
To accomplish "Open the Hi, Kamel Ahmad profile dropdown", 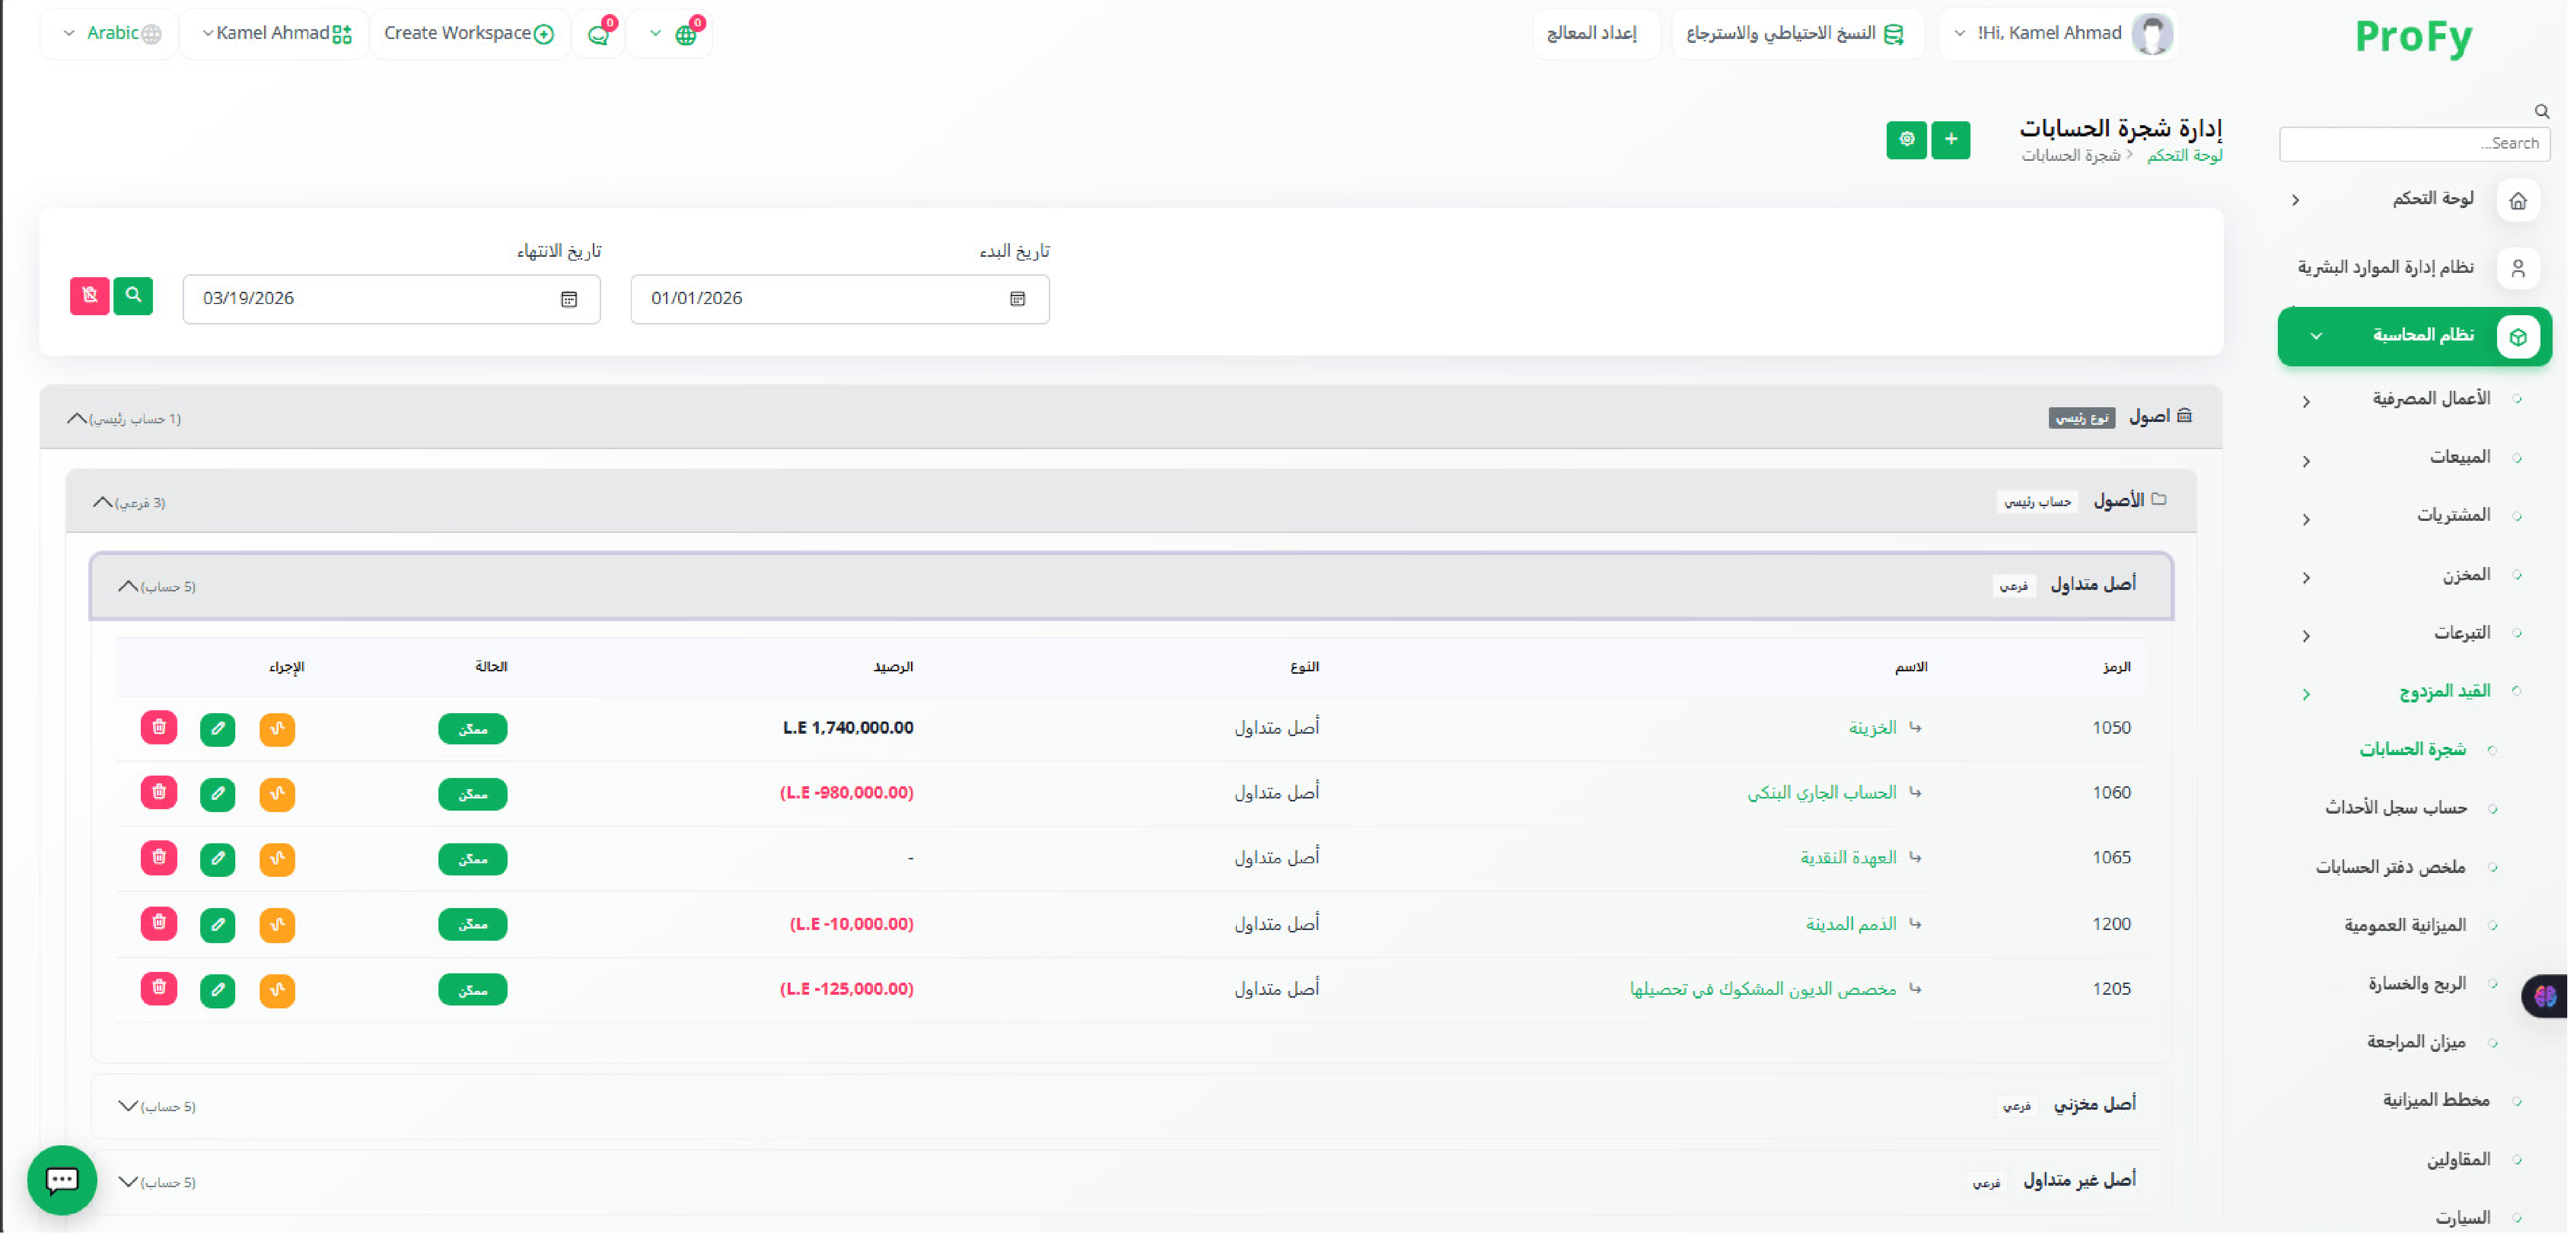I will (x=2058, y=34).
